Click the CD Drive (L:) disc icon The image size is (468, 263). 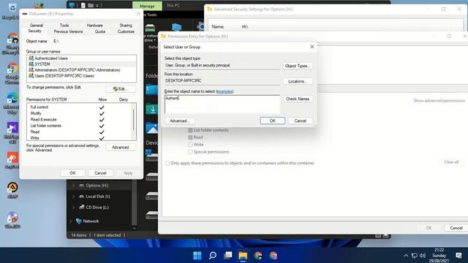81,207
